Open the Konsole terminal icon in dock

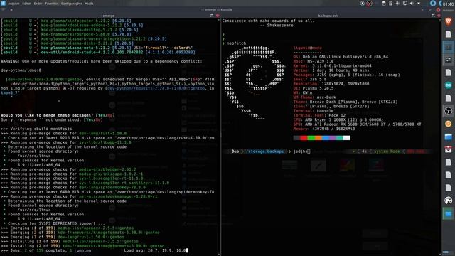(x=449, y=47)
